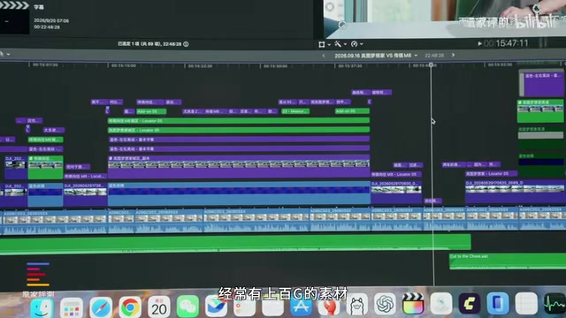Click the viewer play button near timecode
Screen dimensions: 566x318
479,43
